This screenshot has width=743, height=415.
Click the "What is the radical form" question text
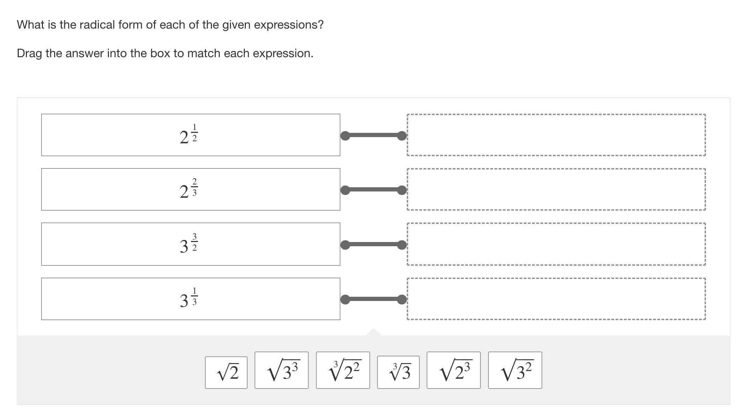170,25
